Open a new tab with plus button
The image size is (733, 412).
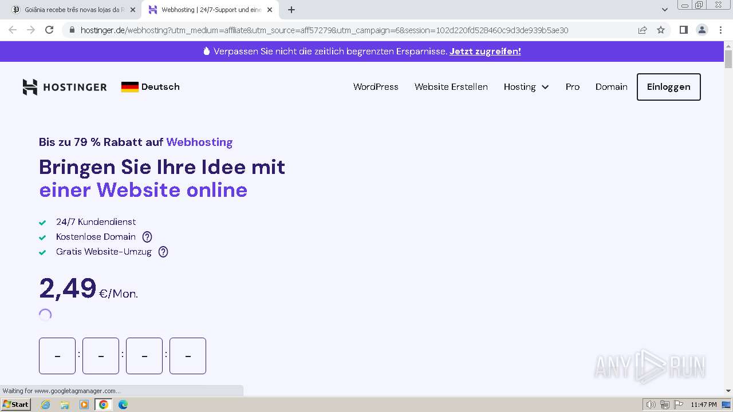click(x=291, y=10)
